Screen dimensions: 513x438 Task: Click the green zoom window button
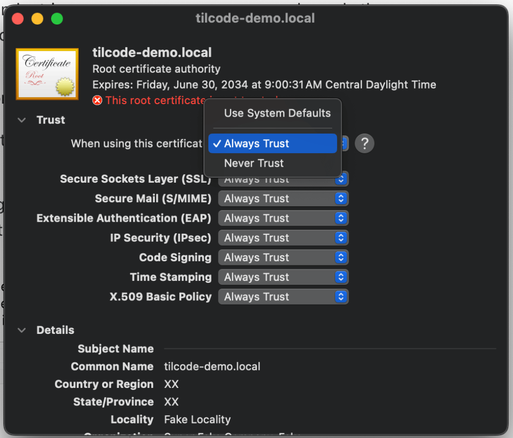[x=57, y=19]
